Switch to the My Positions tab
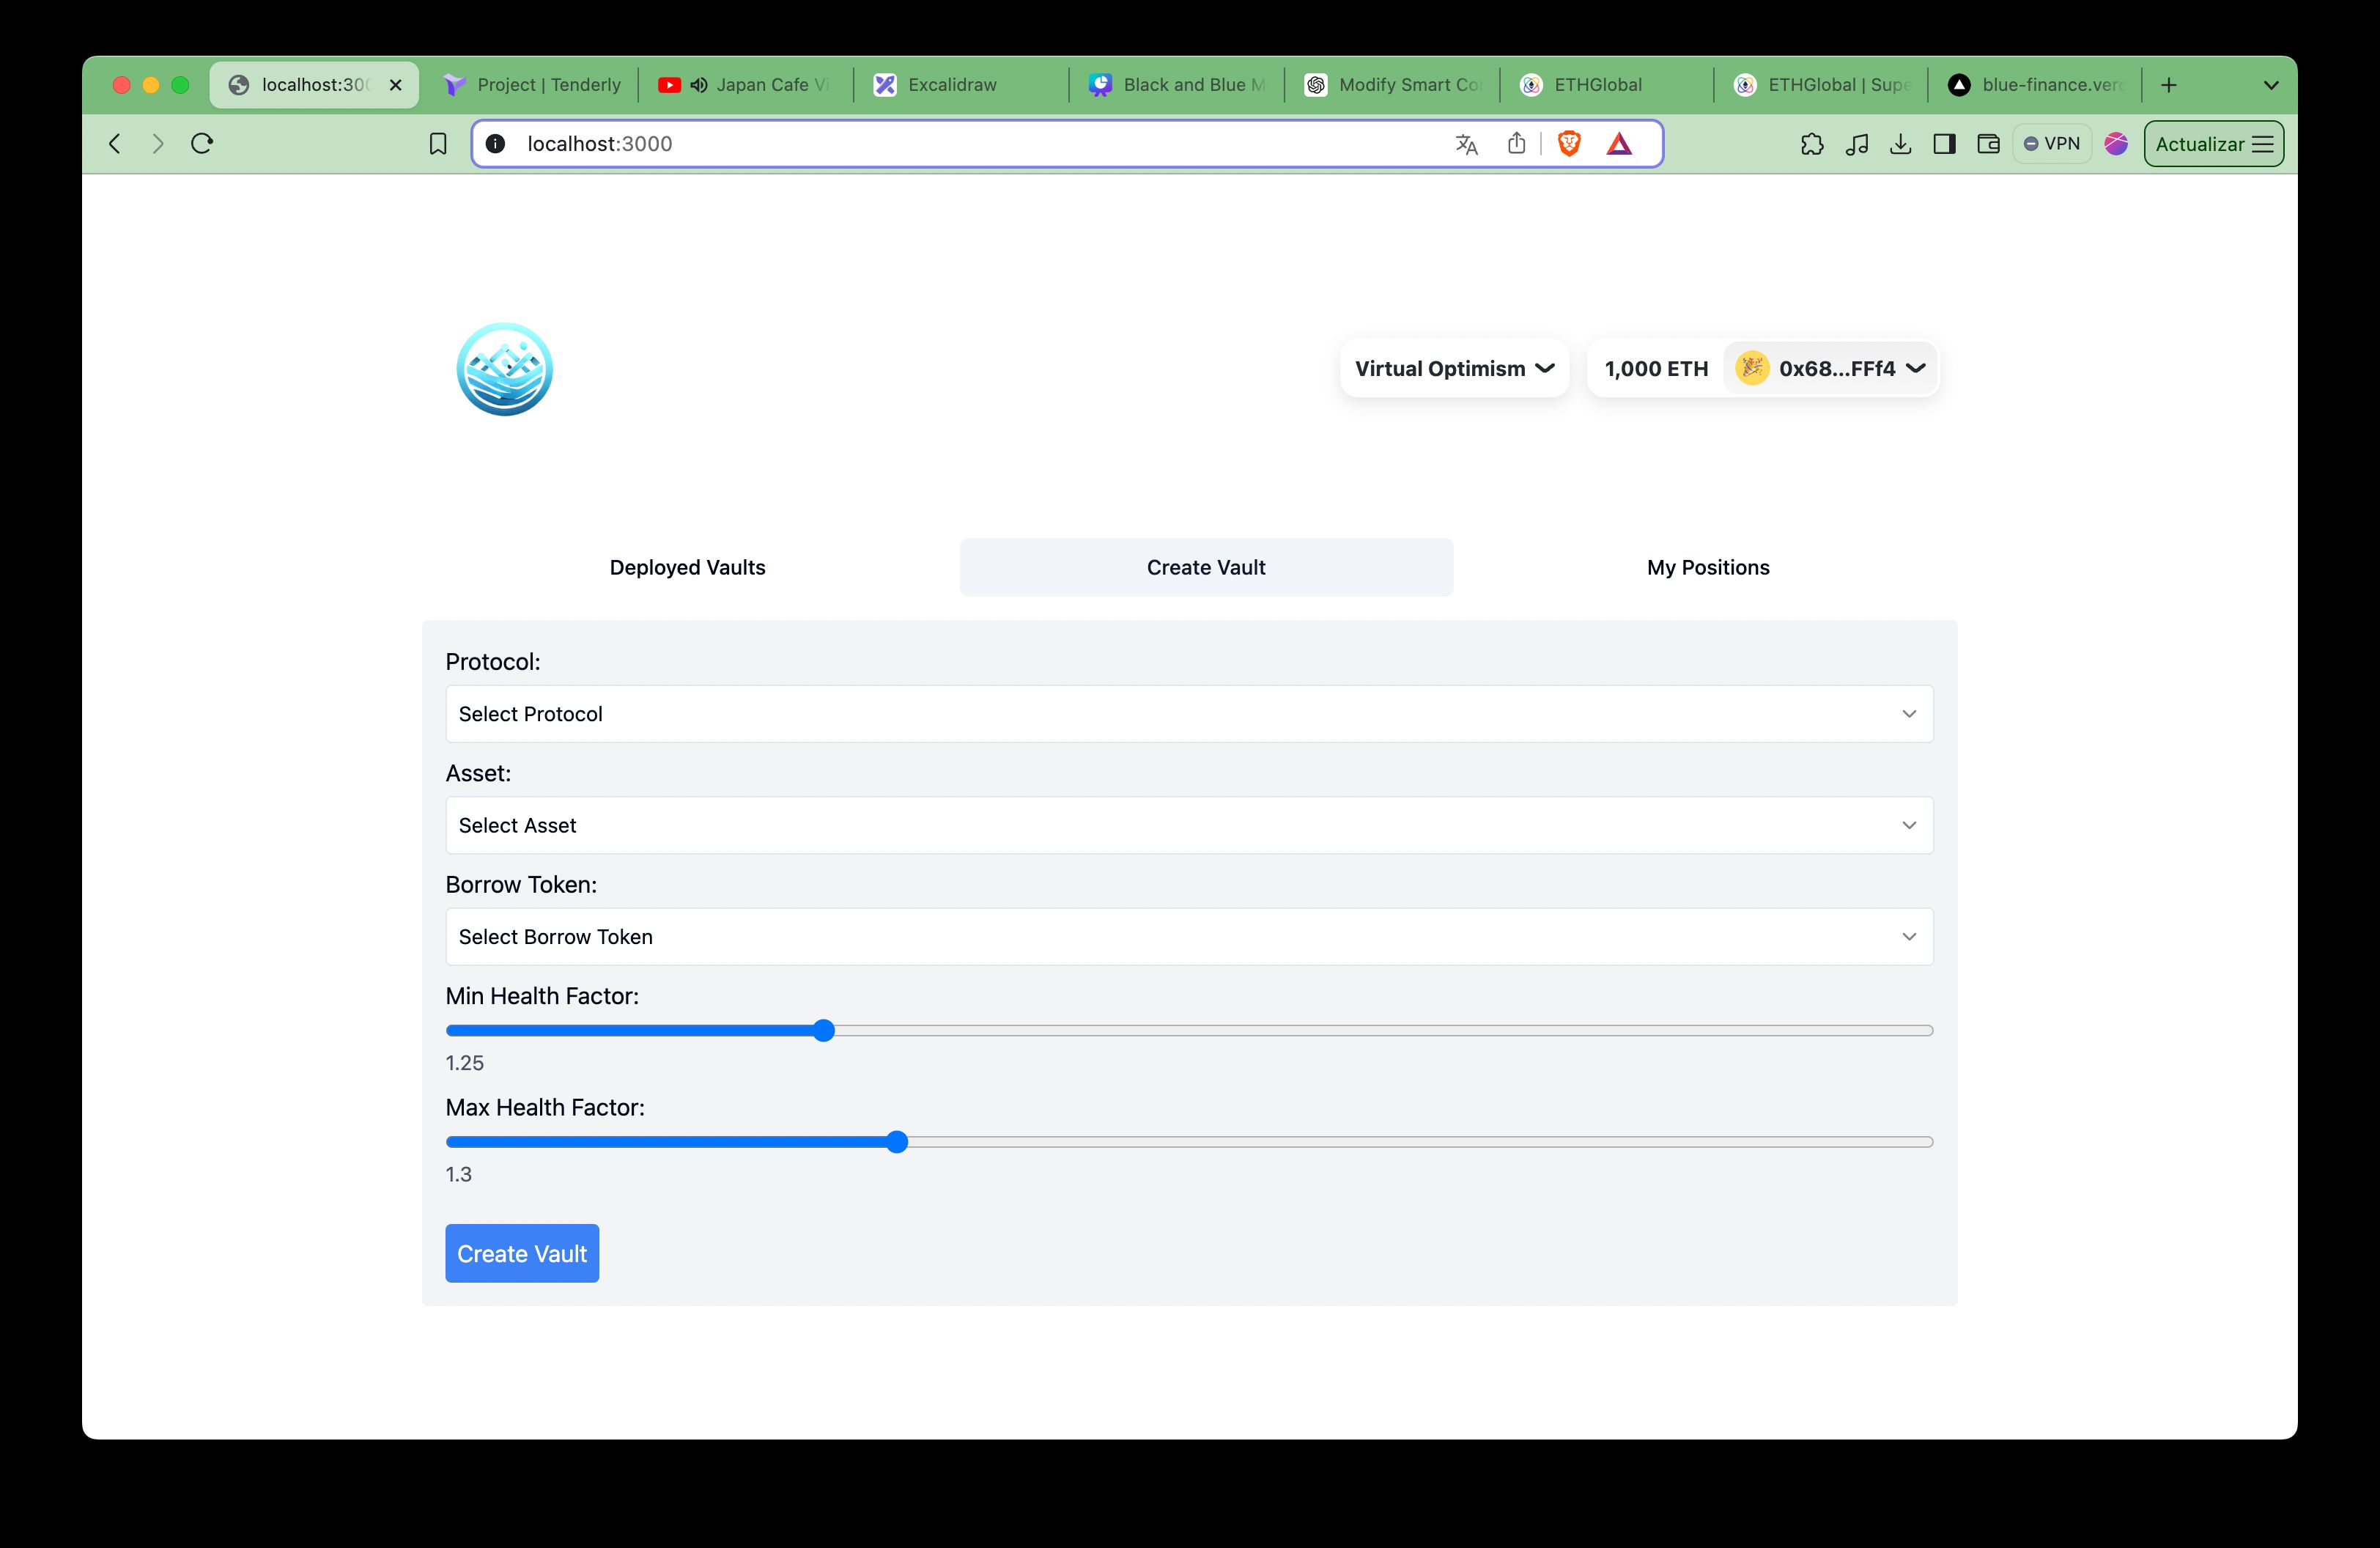The height and width of the screenshot is (1548, 2380). [x=1707, y=567]
